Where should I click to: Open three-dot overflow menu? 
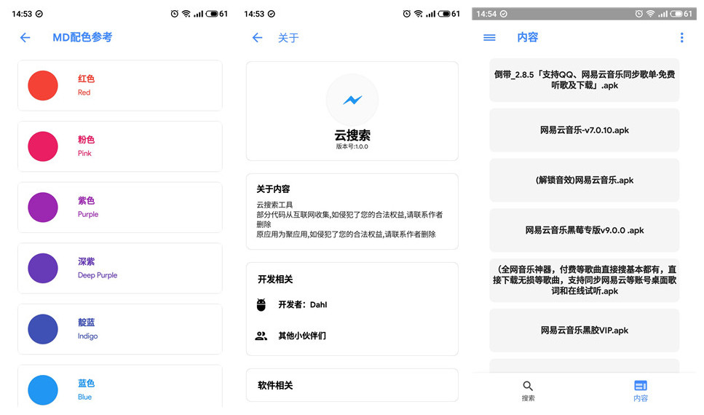681,37
